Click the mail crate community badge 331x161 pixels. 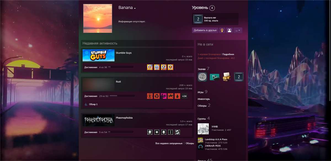[227, 77]
